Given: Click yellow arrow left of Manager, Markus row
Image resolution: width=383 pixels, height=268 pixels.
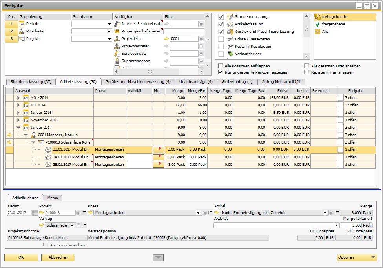Looking at the screenshot, I should (9, 135).
